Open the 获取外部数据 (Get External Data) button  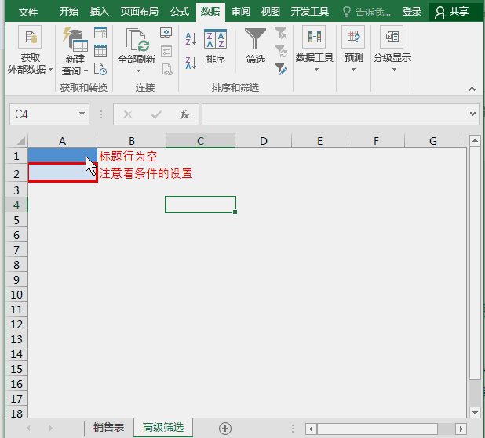click(x=30, y=50)
